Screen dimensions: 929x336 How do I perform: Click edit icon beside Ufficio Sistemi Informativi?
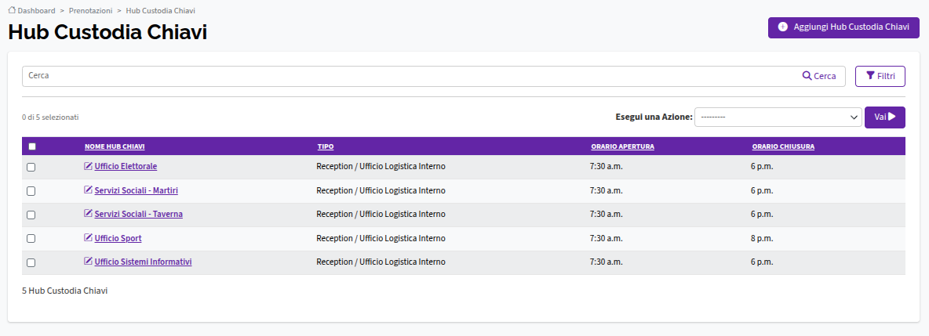(x=89, y=262)
